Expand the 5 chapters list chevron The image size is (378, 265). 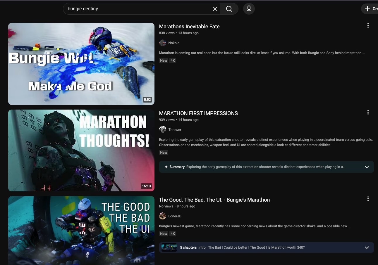click(367, 247)
